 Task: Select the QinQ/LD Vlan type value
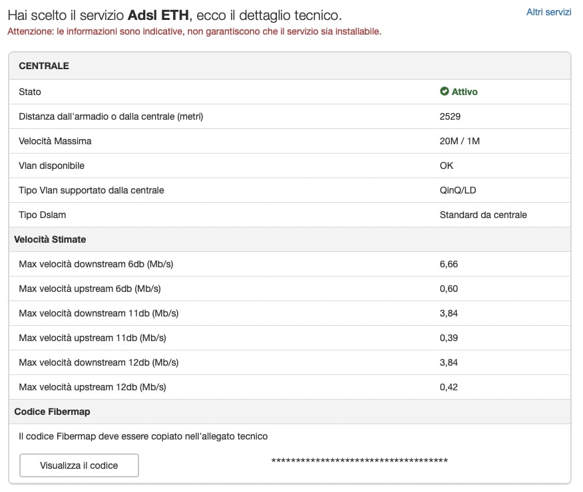click(458, 190)
